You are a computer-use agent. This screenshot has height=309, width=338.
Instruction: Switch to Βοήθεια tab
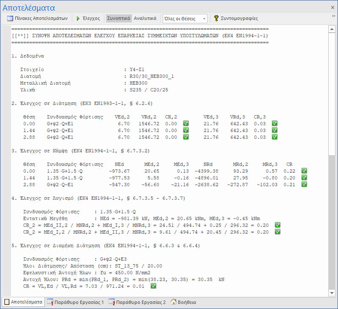coord(186,302)
